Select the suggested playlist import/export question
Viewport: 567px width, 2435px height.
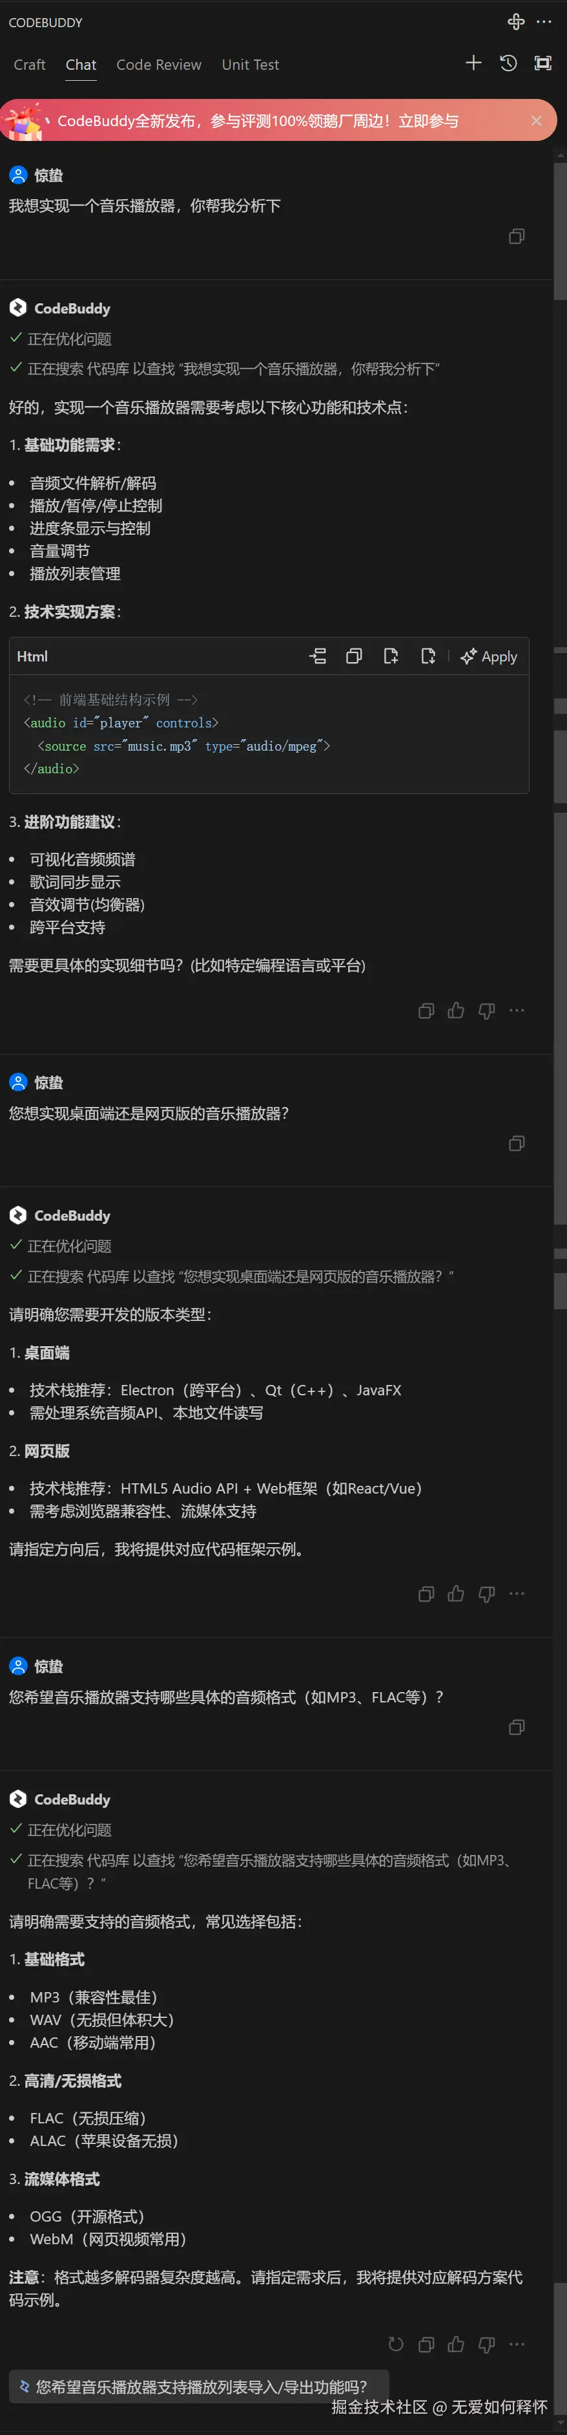coord(199,2387)
